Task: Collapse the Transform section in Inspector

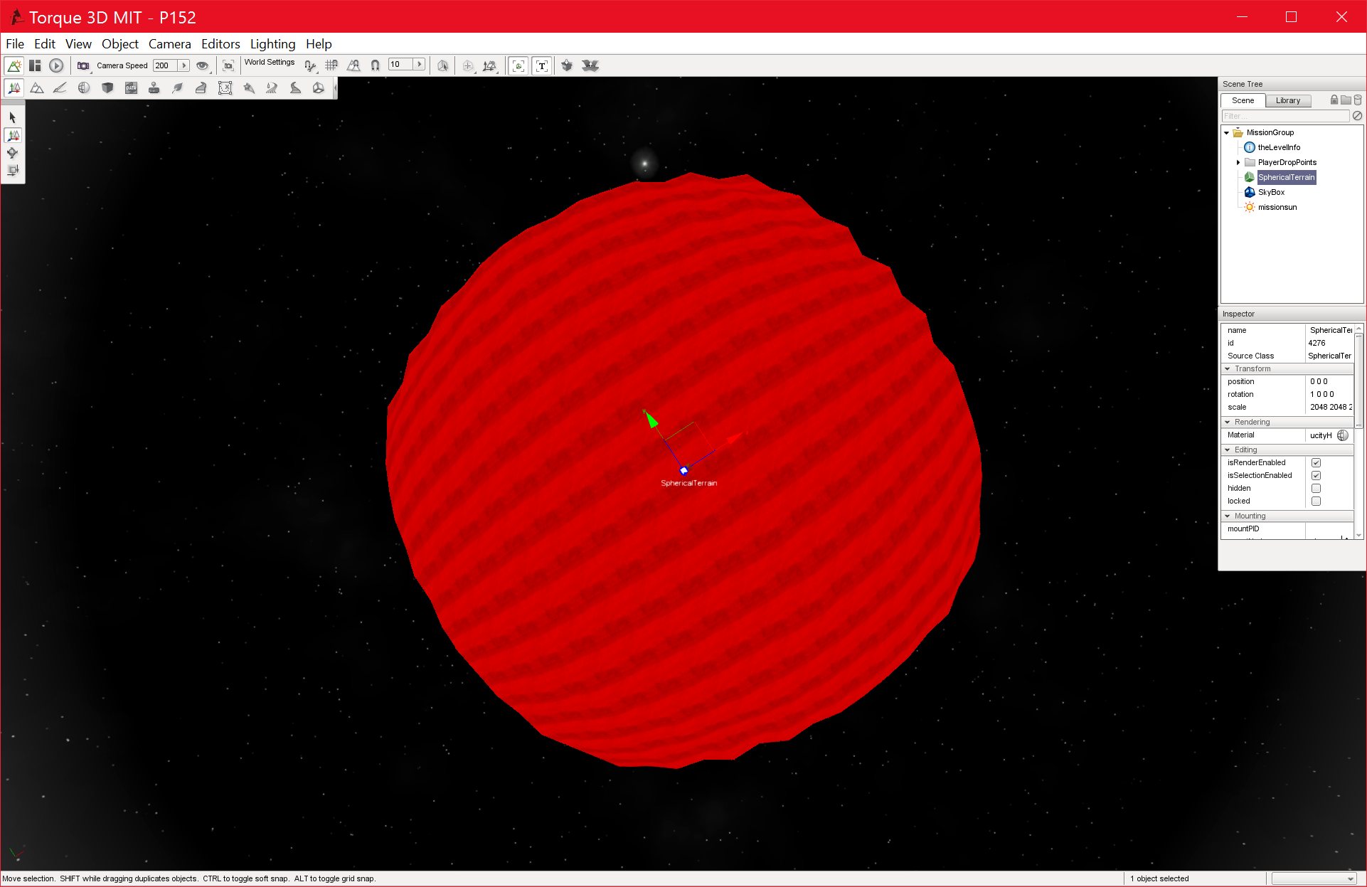Action: pos(1228,368)
